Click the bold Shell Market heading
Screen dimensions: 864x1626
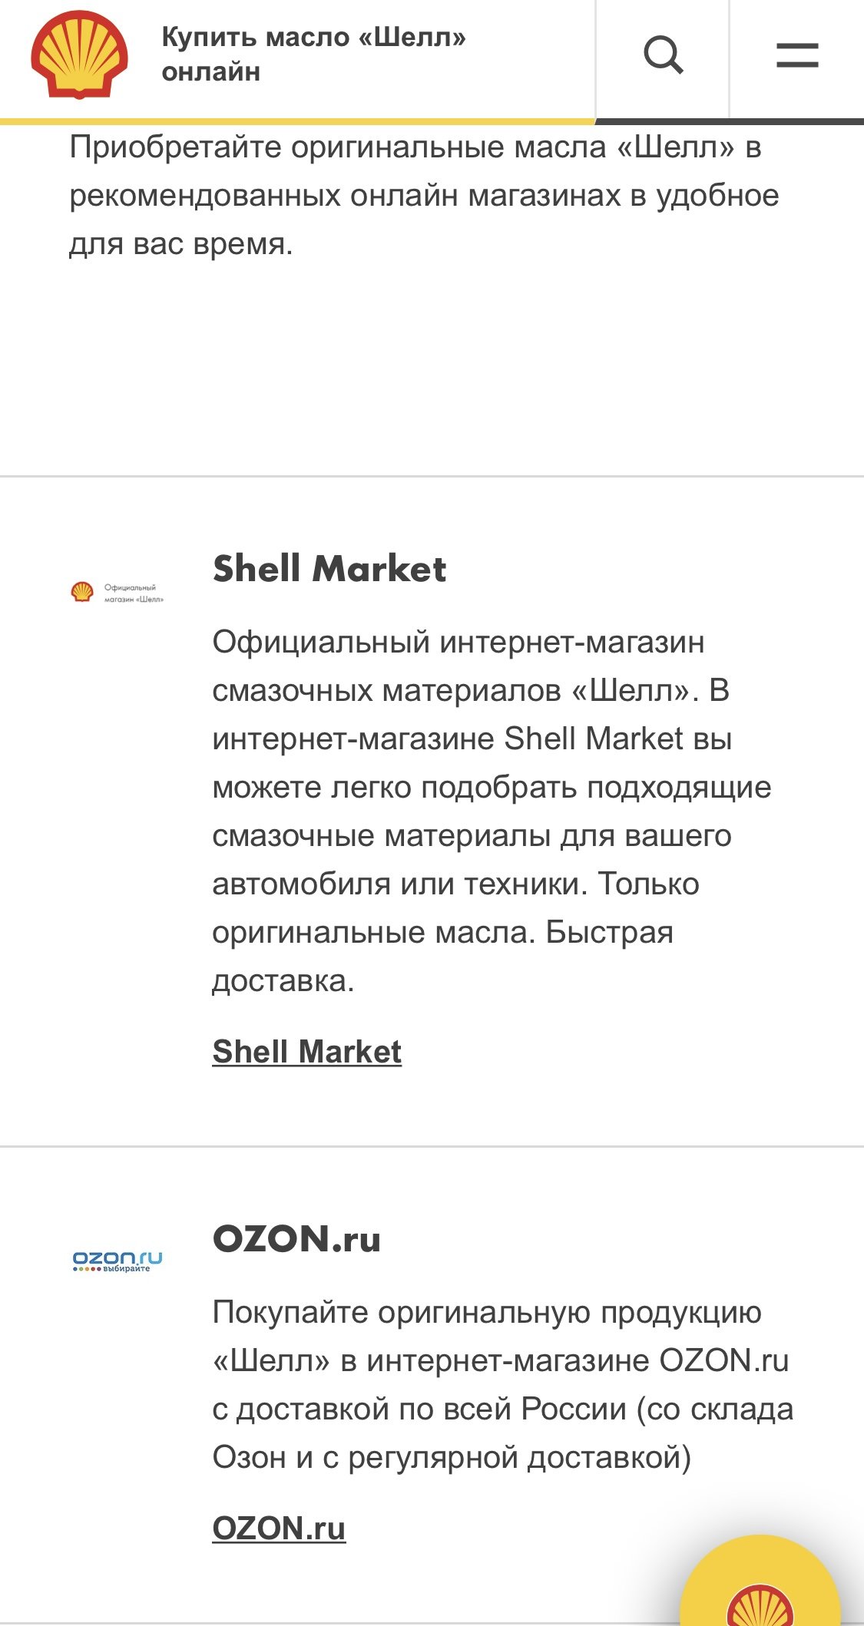329,569
